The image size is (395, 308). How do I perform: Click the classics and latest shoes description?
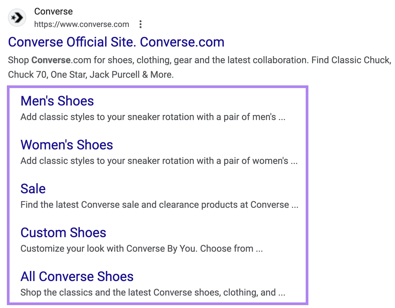[x=153, y=292]
